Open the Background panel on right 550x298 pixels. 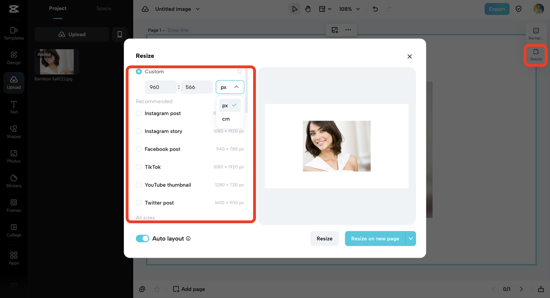pos(536,34)
